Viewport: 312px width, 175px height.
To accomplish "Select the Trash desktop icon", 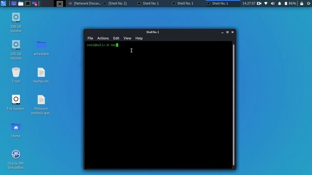I will 16,75.
